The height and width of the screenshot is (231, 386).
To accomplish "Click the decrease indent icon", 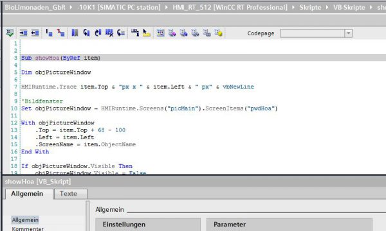I will coord(35,33).
